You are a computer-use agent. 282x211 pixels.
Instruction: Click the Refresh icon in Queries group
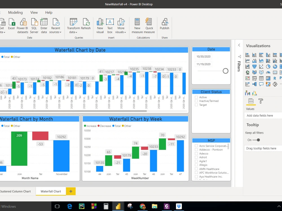(86, 25)
